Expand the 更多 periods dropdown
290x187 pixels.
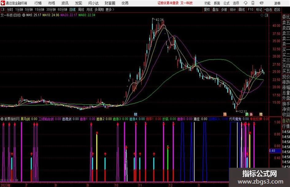tap(110, 10)
